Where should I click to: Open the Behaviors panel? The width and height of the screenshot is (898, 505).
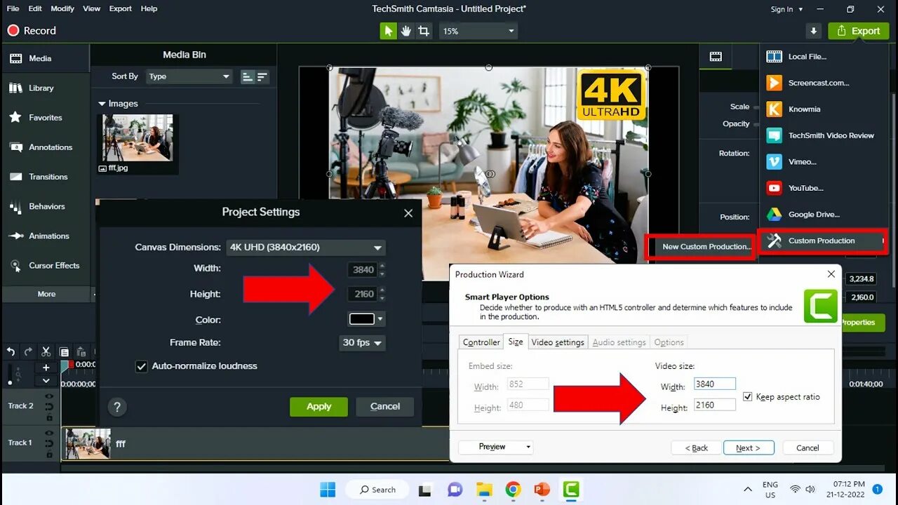click(x=45, y=206)
